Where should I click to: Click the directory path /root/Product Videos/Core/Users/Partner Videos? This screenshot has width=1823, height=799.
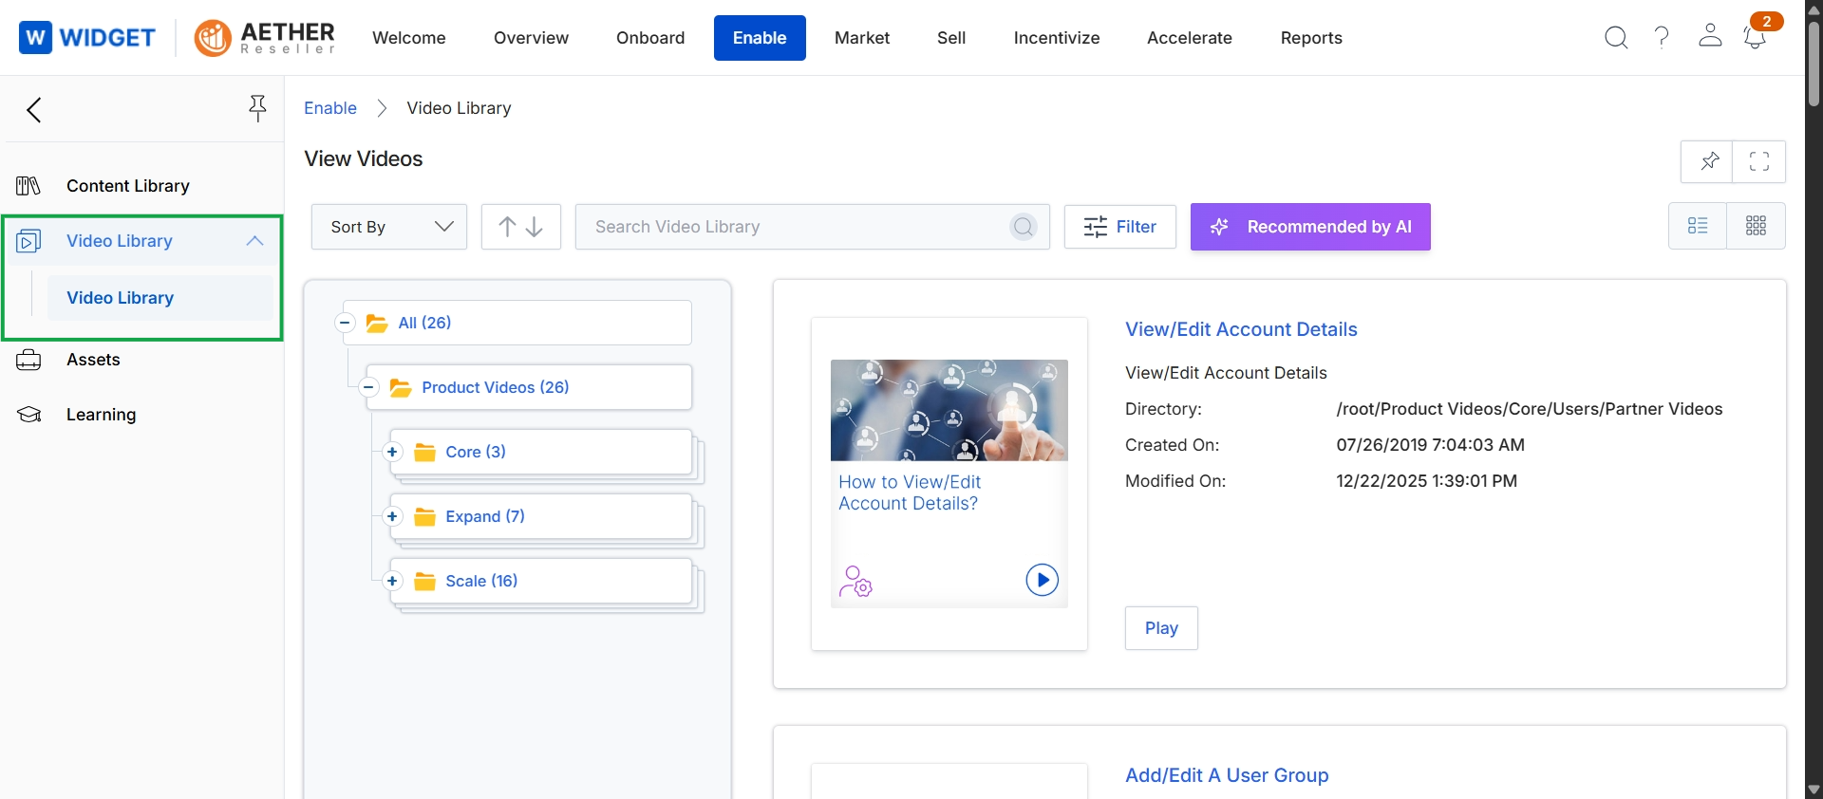pos(1529,409)
